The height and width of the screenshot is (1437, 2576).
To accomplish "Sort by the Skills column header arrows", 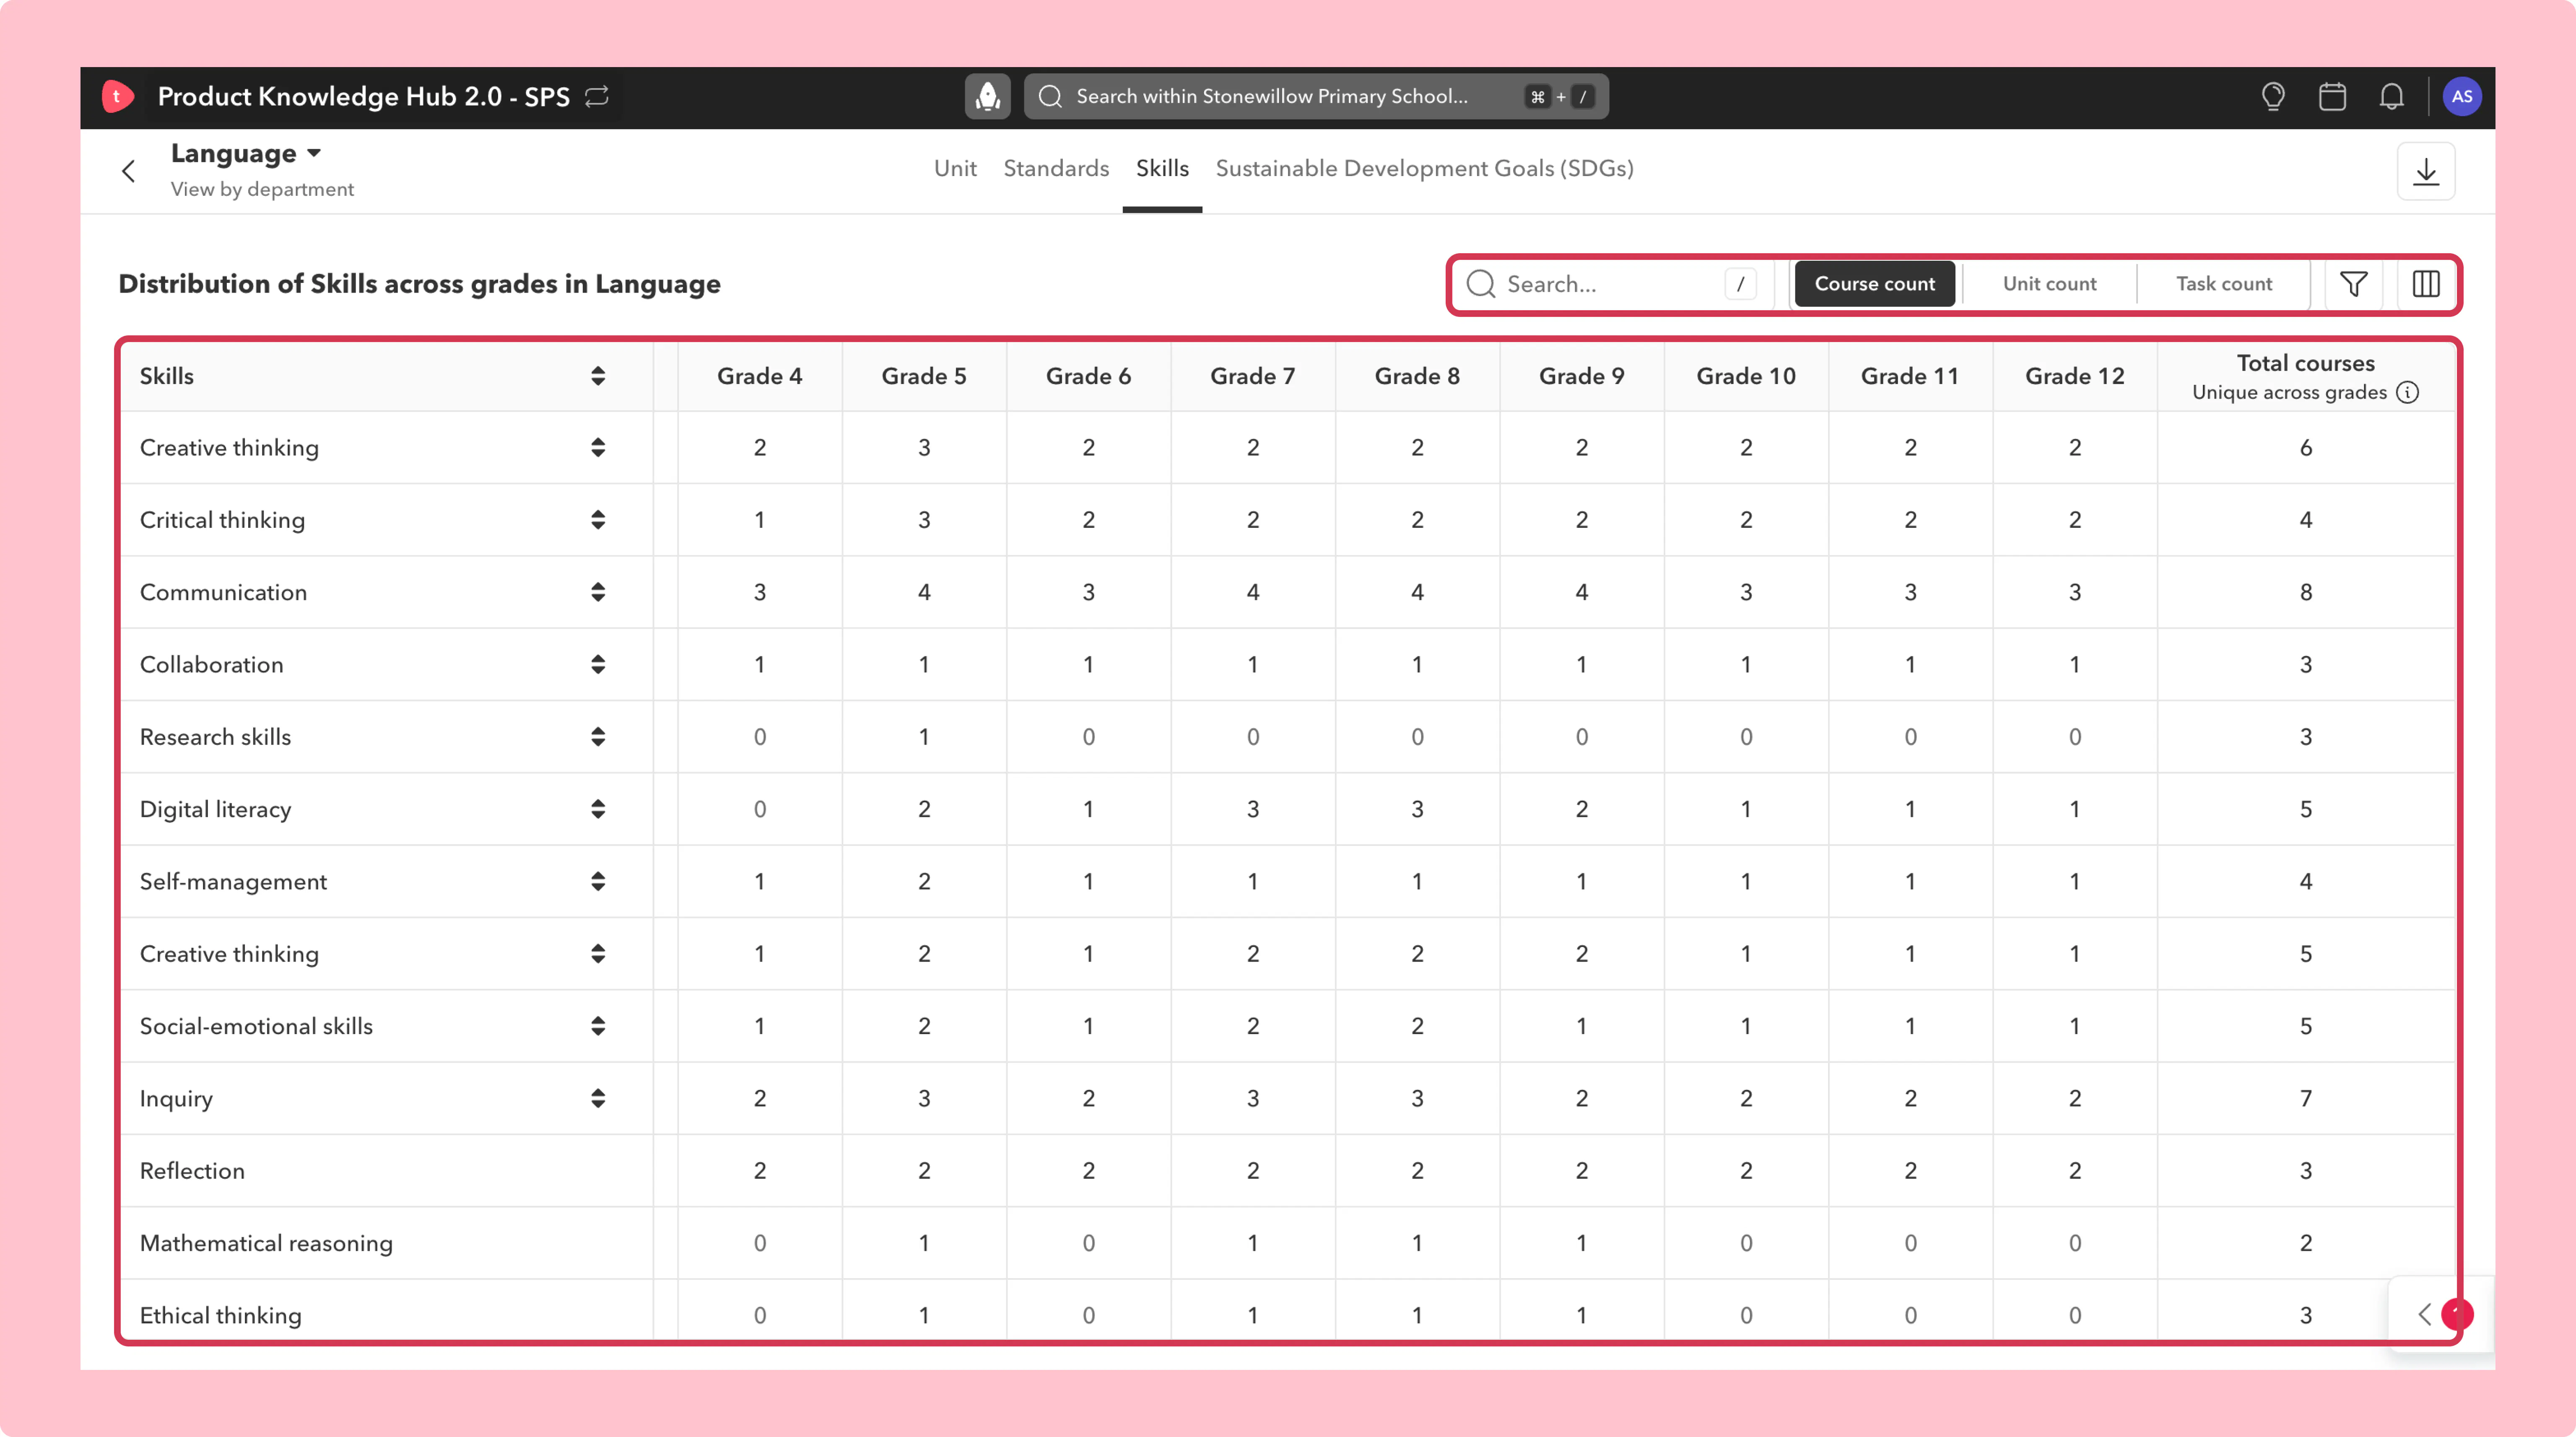I will point(598,376).
